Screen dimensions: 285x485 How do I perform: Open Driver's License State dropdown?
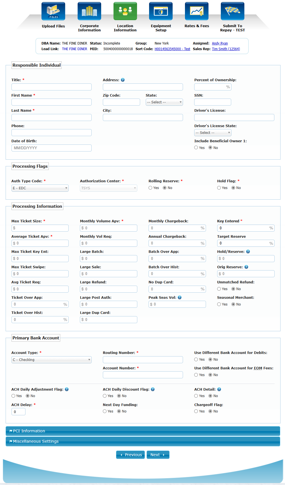click(213, 133)
